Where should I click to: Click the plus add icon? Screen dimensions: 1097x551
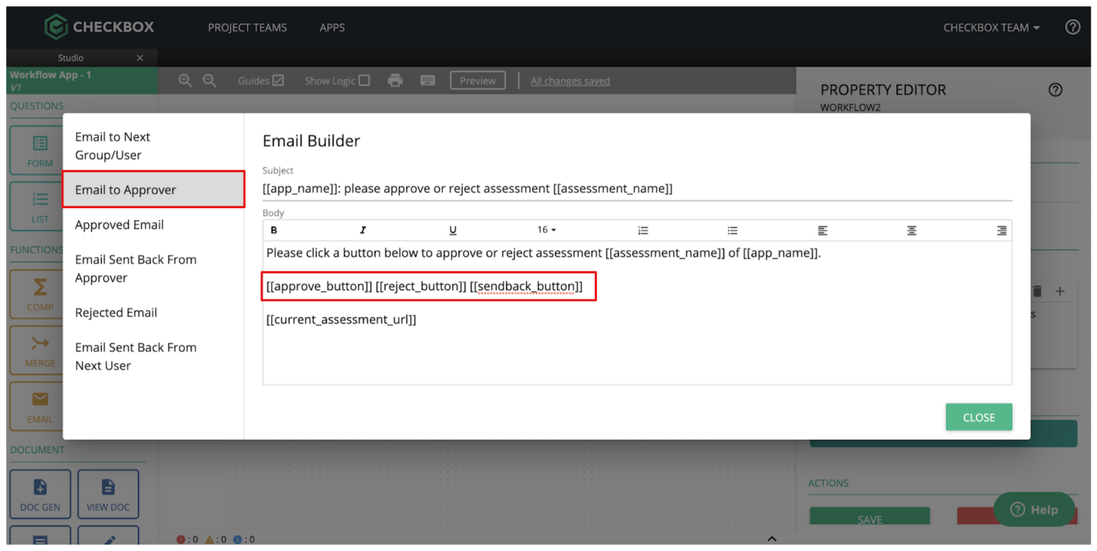[x=1060, y=291]
